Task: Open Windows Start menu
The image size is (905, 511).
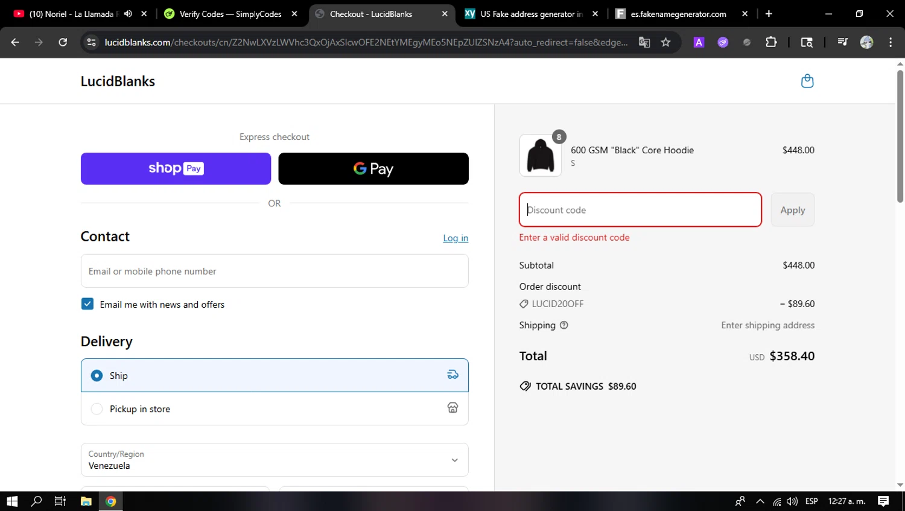Action: coord(12,501)
